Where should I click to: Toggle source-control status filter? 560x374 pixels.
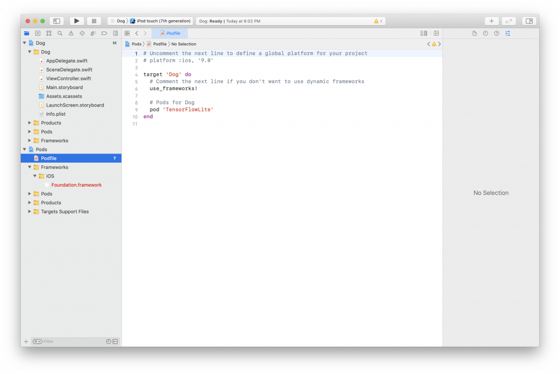point(115,341)
